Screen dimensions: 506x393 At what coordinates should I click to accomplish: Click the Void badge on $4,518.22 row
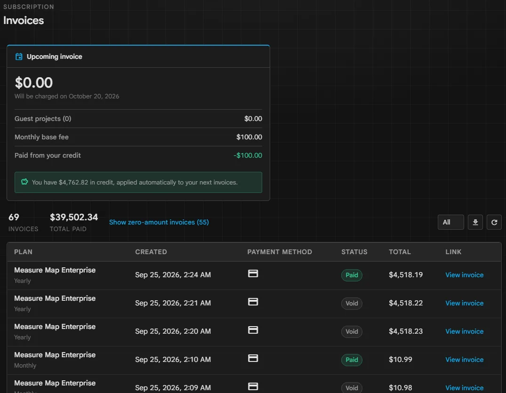[x=352, y=303]
